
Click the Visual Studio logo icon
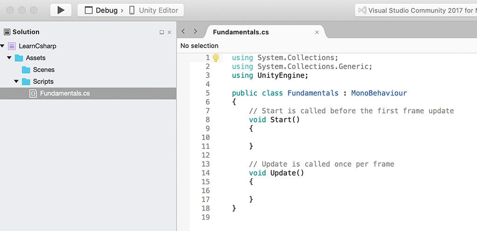[x=362, y=10]
